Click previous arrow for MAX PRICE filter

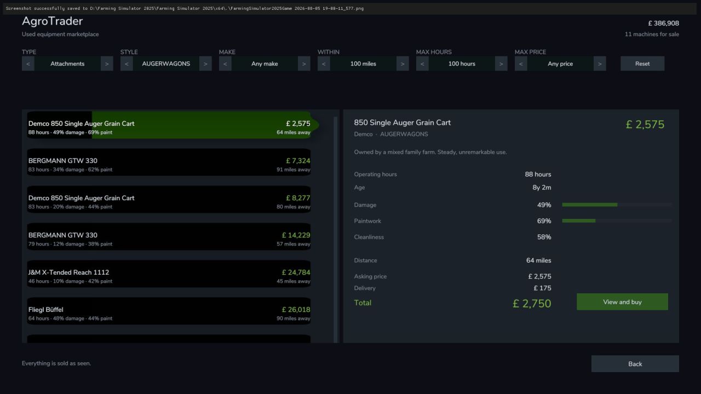(x=521, y=63)
